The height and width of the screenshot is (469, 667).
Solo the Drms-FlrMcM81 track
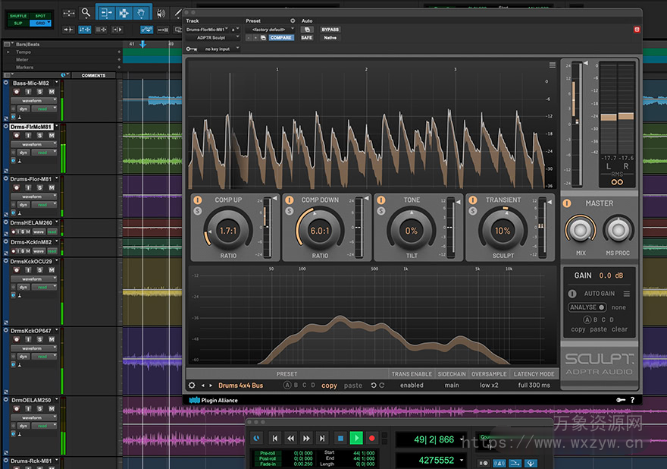tap(39, 136)
